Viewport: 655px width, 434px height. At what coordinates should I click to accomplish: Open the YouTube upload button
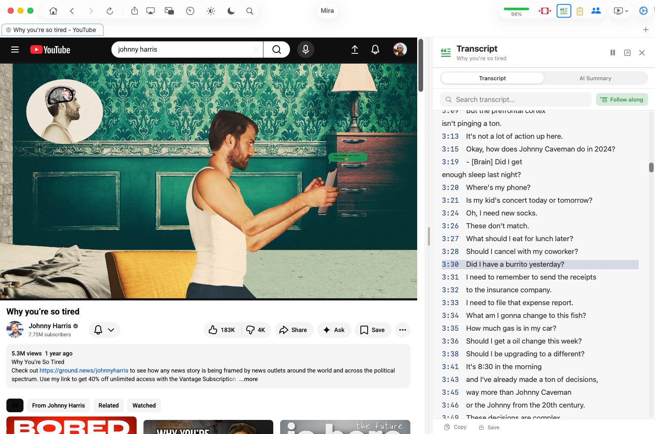355,50
